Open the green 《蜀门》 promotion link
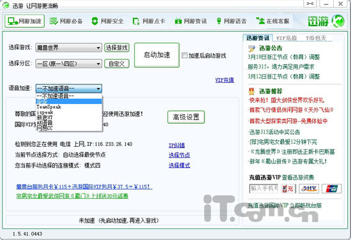The width and height of the screenshot is (351, 240). pyautogui.click(x=72, y=196)
